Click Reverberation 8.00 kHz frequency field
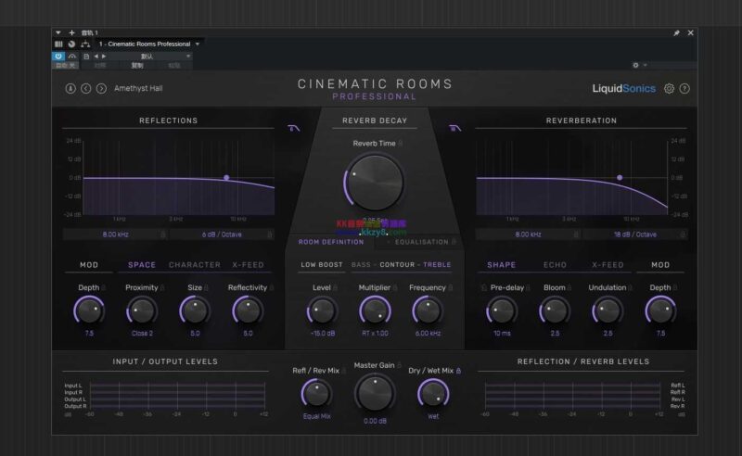The image size is (742, 456). [x=528, y=234]
